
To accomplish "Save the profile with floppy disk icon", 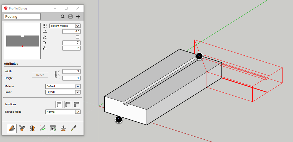I will pos(70,17).
